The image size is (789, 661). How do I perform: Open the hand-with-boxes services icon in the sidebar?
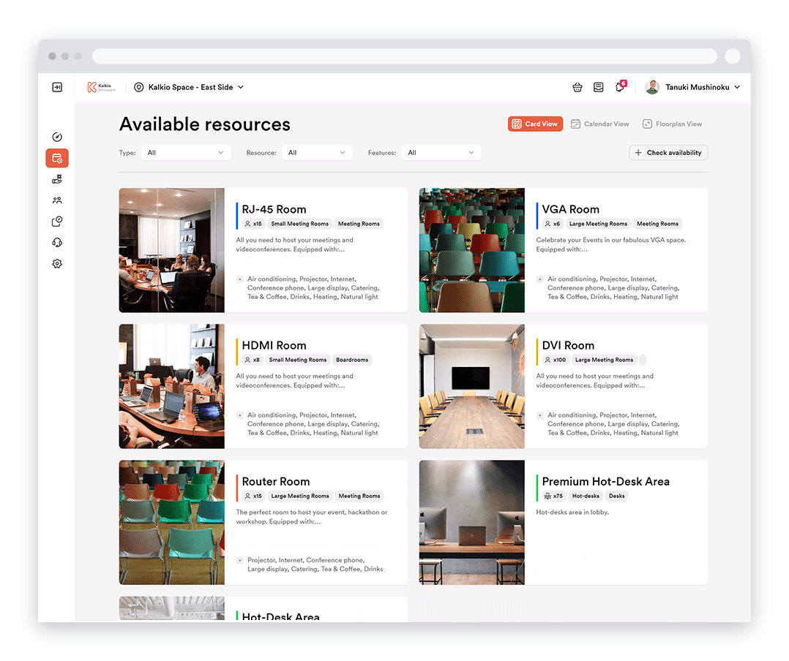tap(57, 179)
